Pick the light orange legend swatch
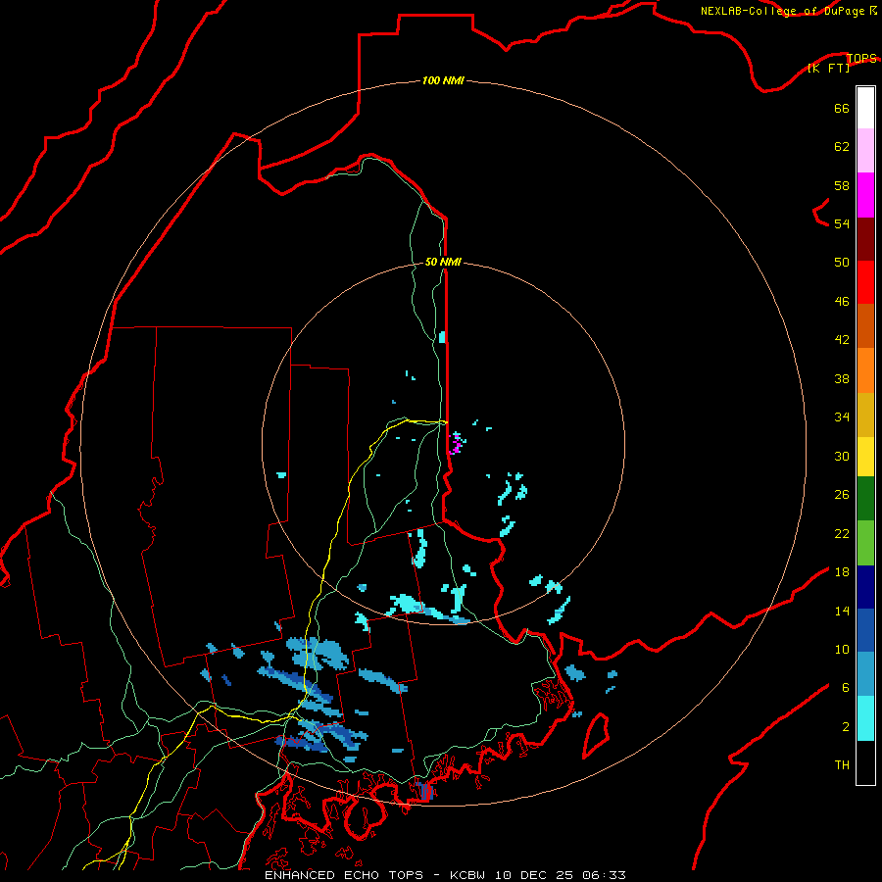Screen dimensions: 882x882 [865, 370]
